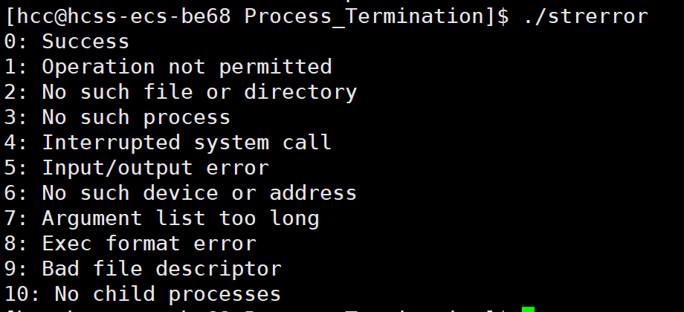Click 'Operation not permitted' line
The image size is (684, 312).
tap(168, 67)
